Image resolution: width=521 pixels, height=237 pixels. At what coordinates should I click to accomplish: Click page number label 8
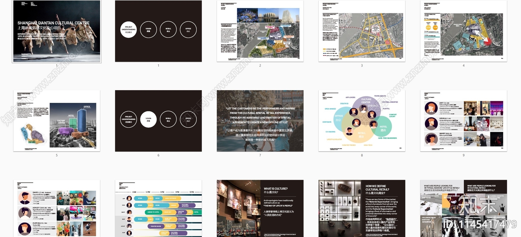pyautogui.click(x=362, y=155)
